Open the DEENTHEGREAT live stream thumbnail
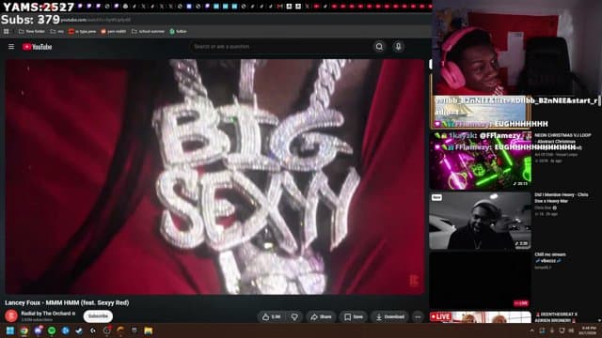This screenshot has height=338, width=602. 480,317
